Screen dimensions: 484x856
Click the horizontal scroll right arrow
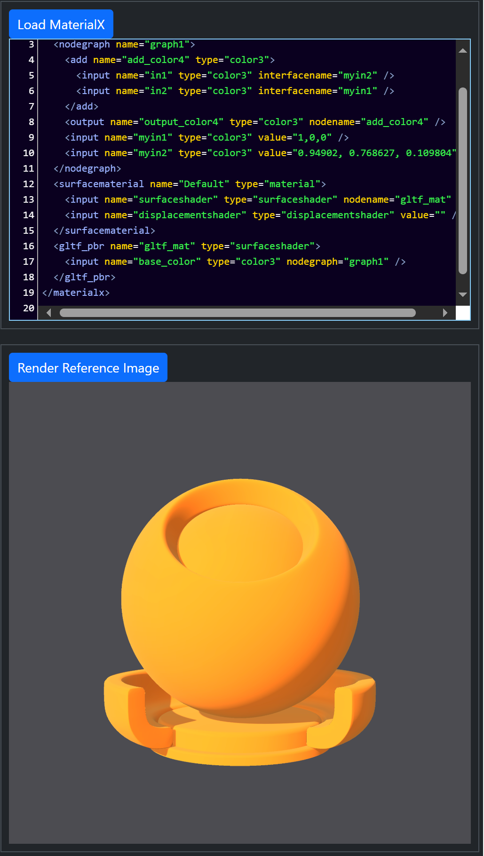coord(445,313)
